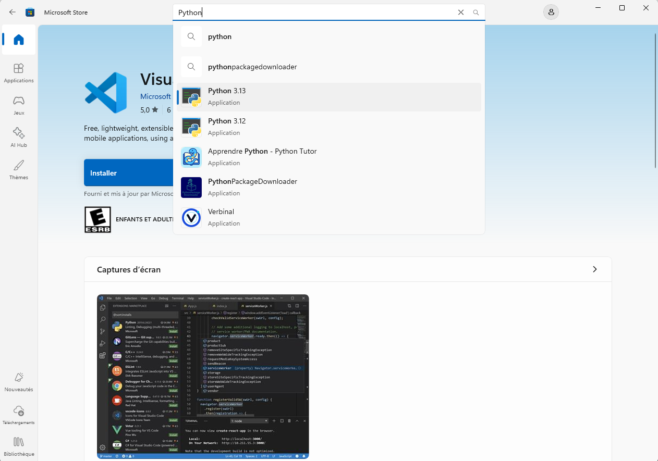The width and height of the screenshot is (658, 461).
Task: Go back using the back arrow
Action: click(13, 12)
